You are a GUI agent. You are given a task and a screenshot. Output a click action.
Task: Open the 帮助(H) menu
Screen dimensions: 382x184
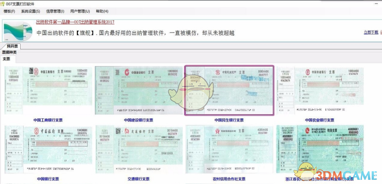click(x=102, y=11)
